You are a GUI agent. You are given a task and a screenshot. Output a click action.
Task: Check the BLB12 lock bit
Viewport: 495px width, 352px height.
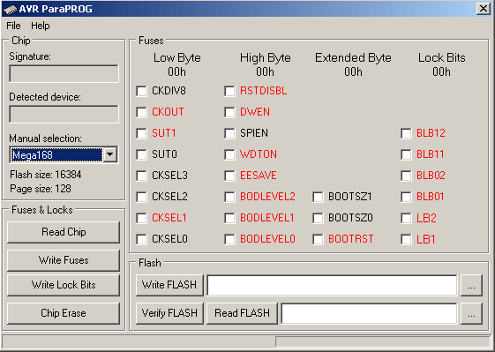click(x=406, y=133)
